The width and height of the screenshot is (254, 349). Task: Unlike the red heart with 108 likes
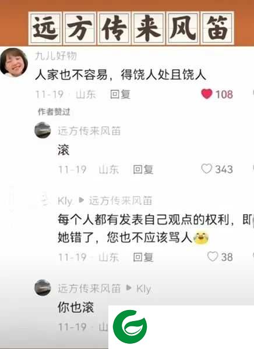[x=207, y=94]
